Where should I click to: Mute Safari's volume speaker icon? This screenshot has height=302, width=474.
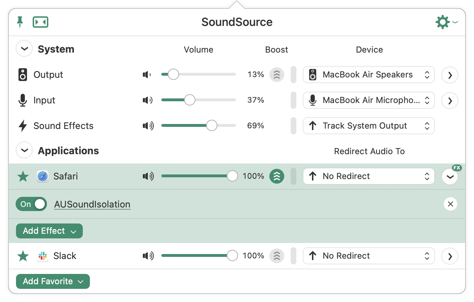pyautogui.click(x=148, y=176)
